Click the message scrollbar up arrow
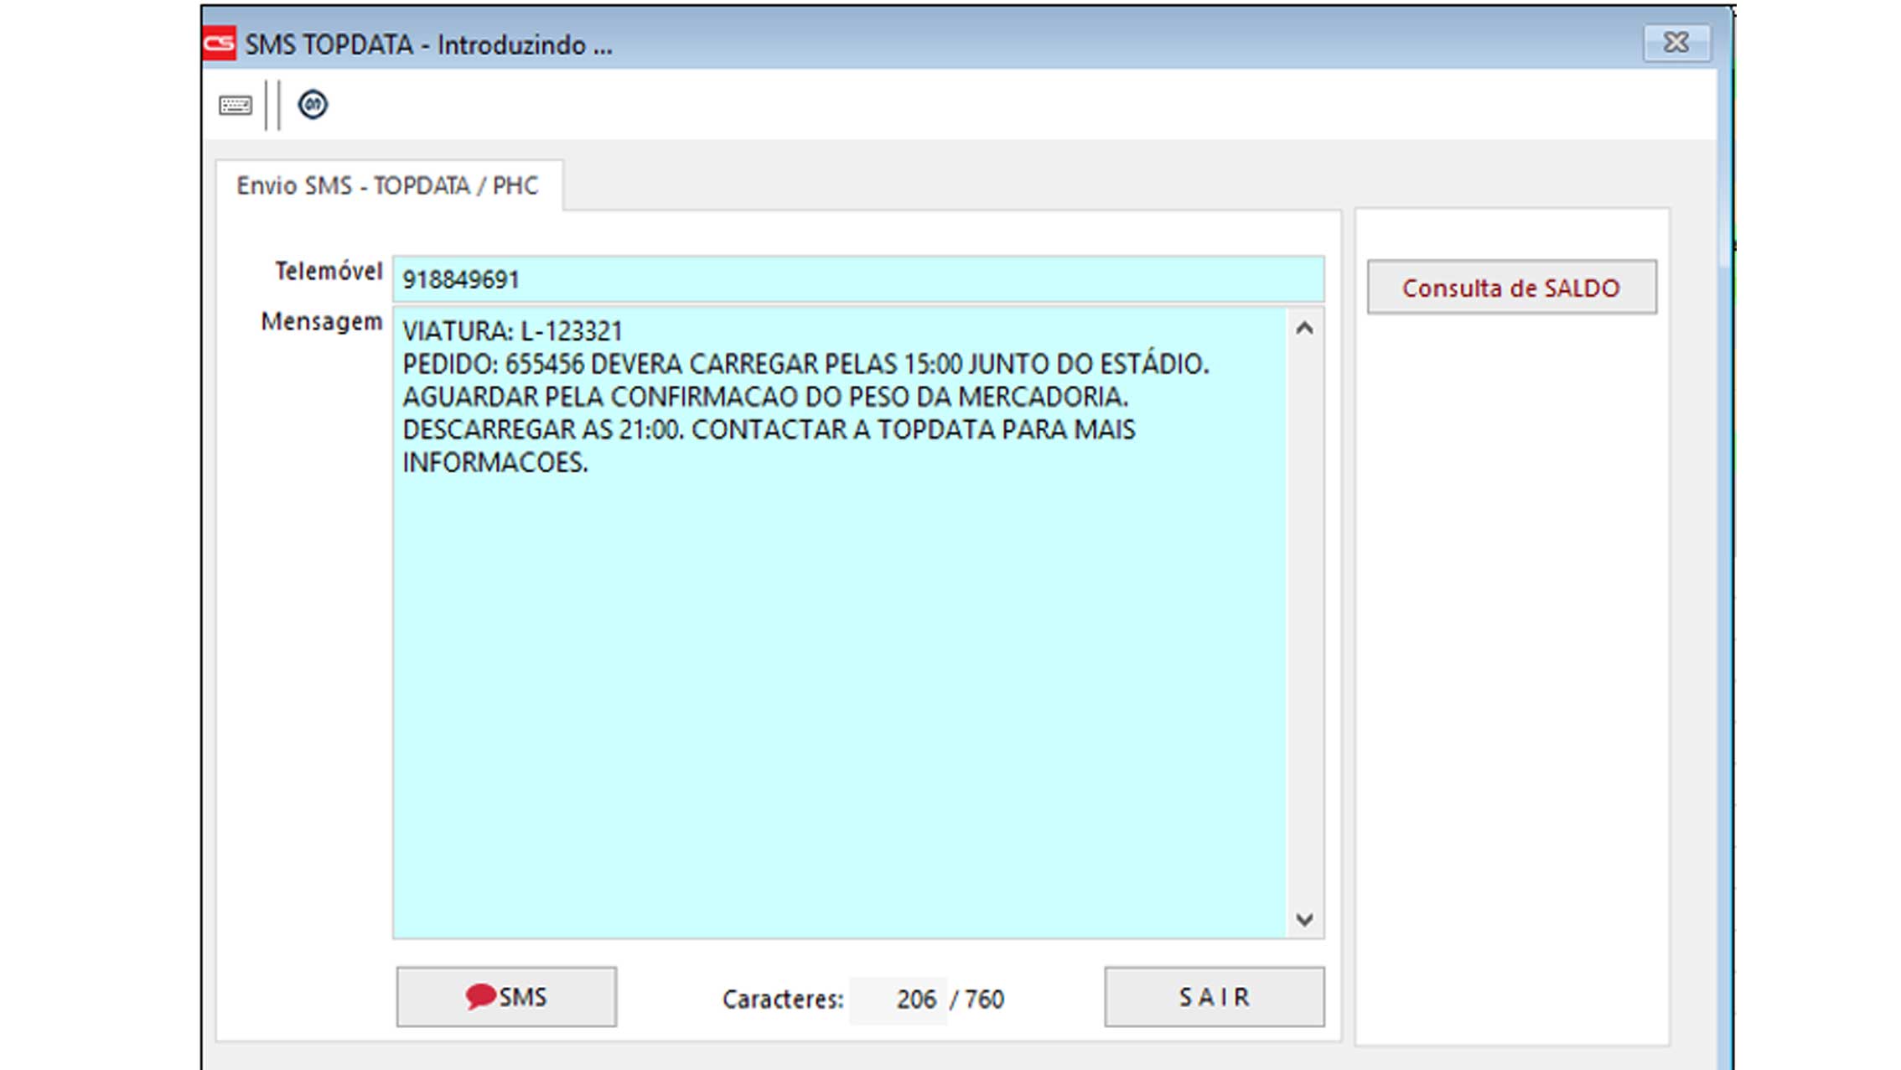Image resolution: width=1901 pixels, height=1070 pixels. (x=1304, y=329)
